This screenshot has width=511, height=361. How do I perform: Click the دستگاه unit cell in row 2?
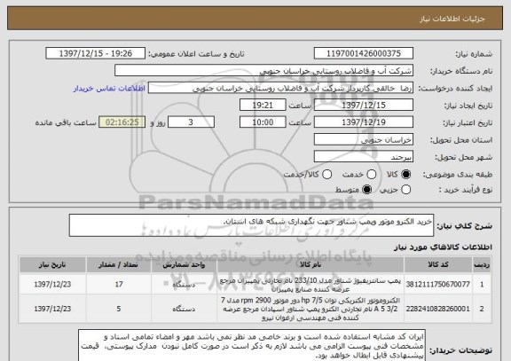tap(184, 309)
